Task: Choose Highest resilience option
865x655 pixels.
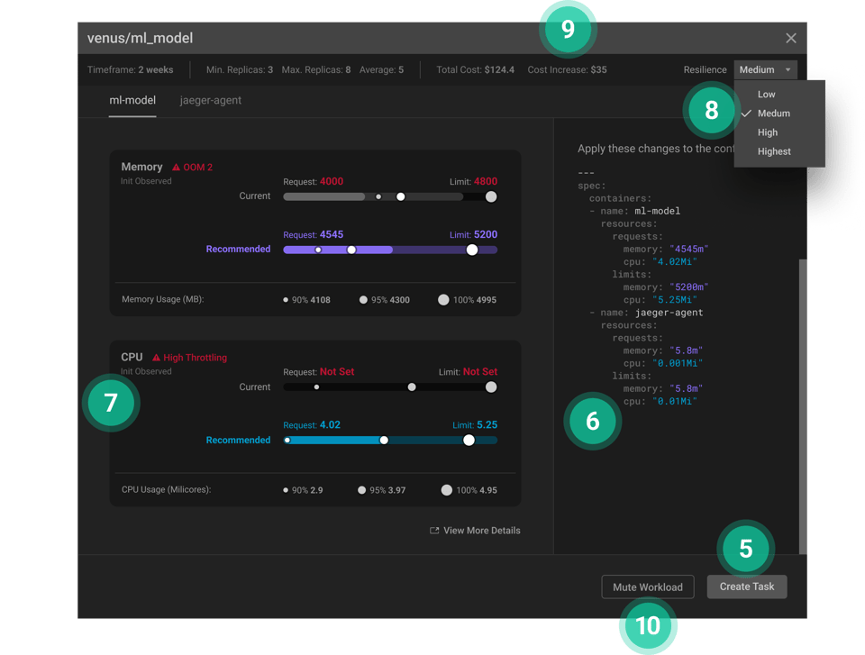Action: [x=774, y=151]
